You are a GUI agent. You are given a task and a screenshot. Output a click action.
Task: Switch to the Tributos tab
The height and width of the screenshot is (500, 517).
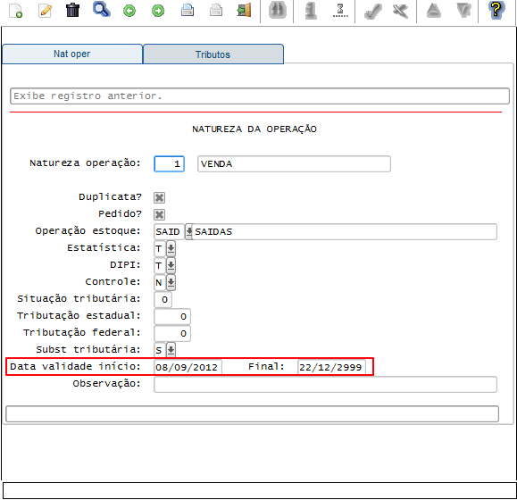tap(213, 54)
